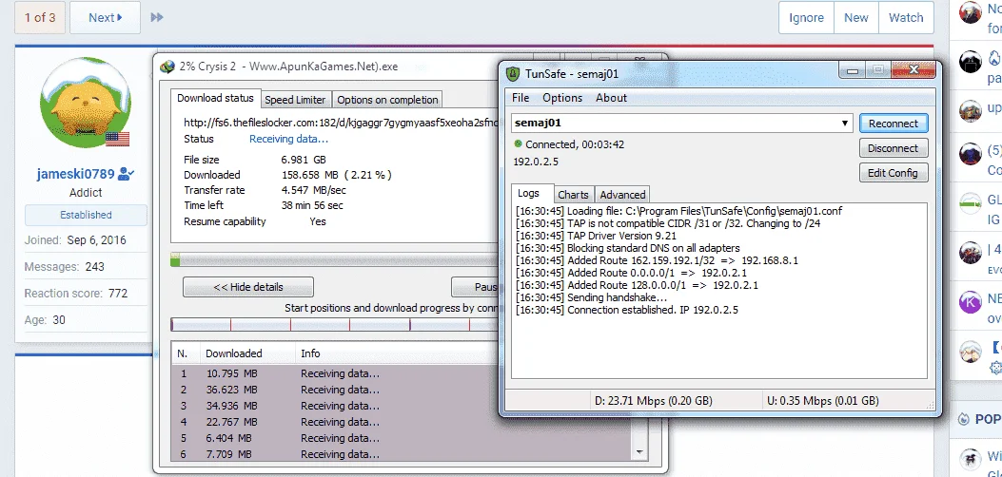Click the Connected, 00:03:42 status text
Image resolution: width=1002 pixels, height=477 pixels.
[575, 144]
